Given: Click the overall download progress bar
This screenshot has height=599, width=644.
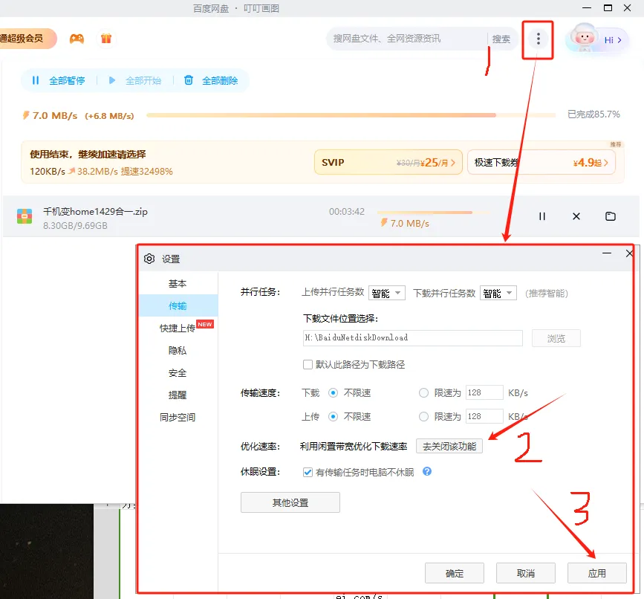Looking at the screenshot, I should pyautogui.click(x=351, y=115).
